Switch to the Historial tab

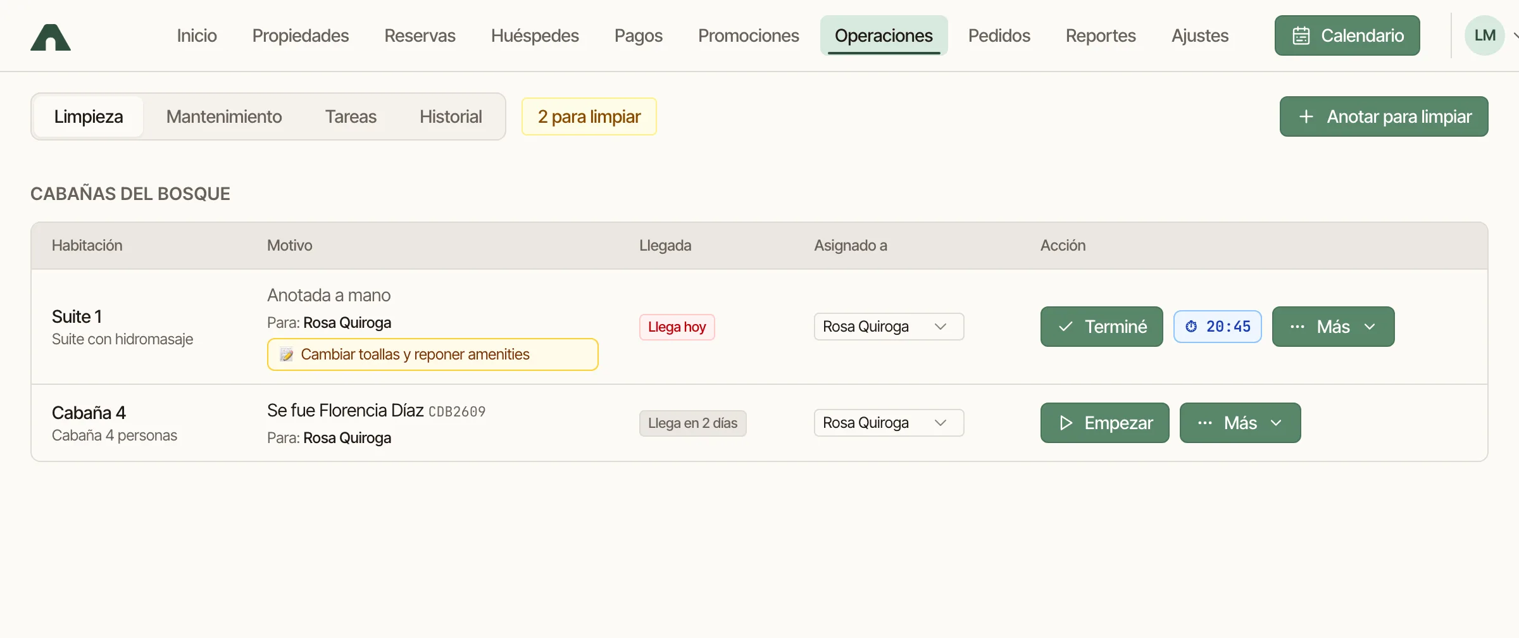451,116
